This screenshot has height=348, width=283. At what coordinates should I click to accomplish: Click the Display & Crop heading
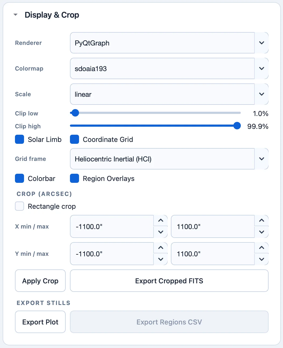point(52,15)
